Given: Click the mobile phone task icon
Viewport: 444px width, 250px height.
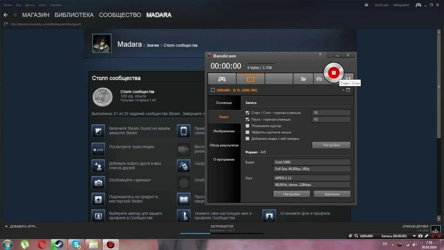Looking at the screenshot, I should (183, 131).
